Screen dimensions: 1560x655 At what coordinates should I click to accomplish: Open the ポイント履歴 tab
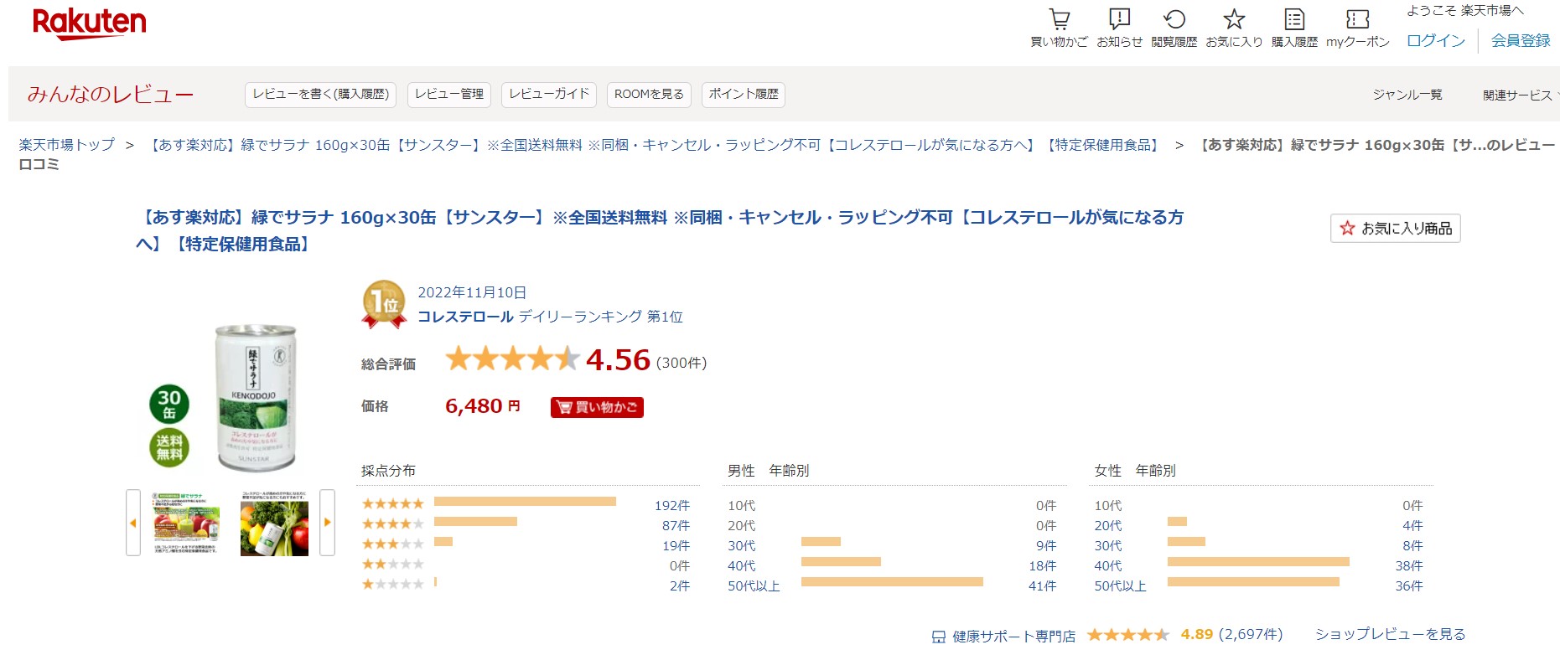coord(744,95)
